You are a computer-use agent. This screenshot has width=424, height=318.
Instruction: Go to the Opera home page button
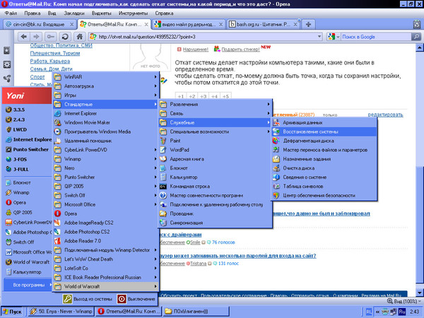point(79,37)
